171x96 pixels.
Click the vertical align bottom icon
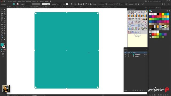91,4
